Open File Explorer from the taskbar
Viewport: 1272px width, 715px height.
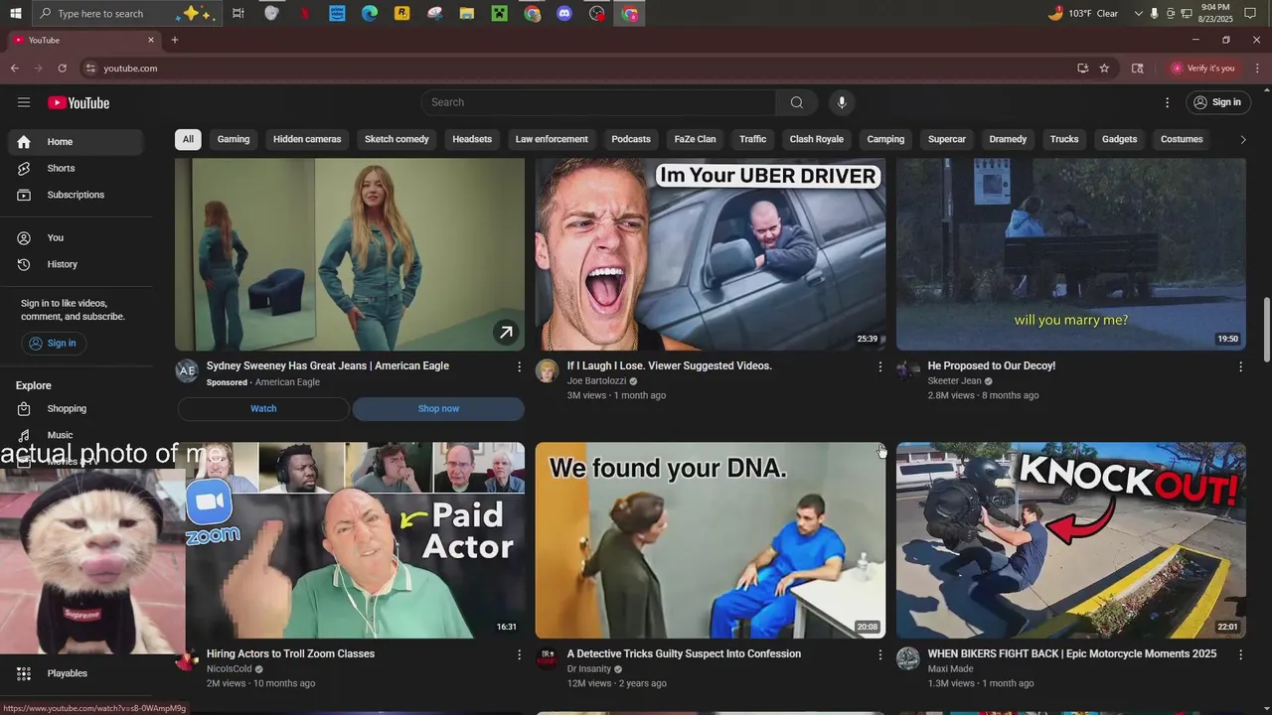click(467, 14)
